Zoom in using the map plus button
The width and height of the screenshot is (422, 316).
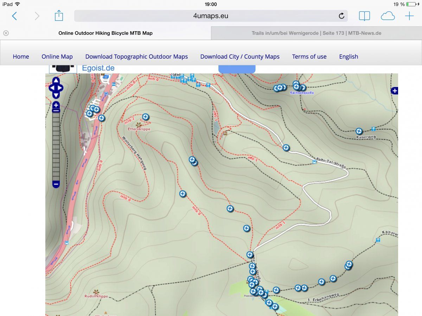tap(56, 105)
